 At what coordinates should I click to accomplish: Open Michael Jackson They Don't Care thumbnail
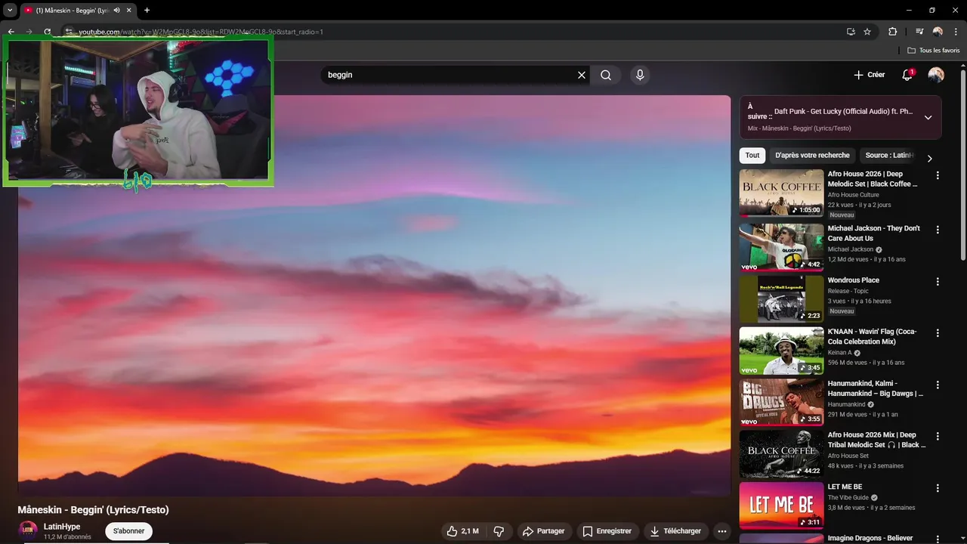click(x=781, y=247)
